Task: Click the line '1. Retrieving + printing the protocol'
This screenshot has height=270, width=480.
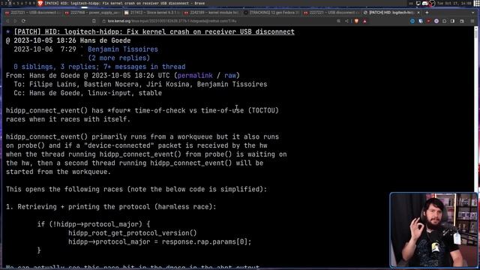Action: coord(111,207)
